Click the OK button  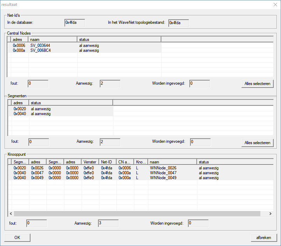coord(17,238)
